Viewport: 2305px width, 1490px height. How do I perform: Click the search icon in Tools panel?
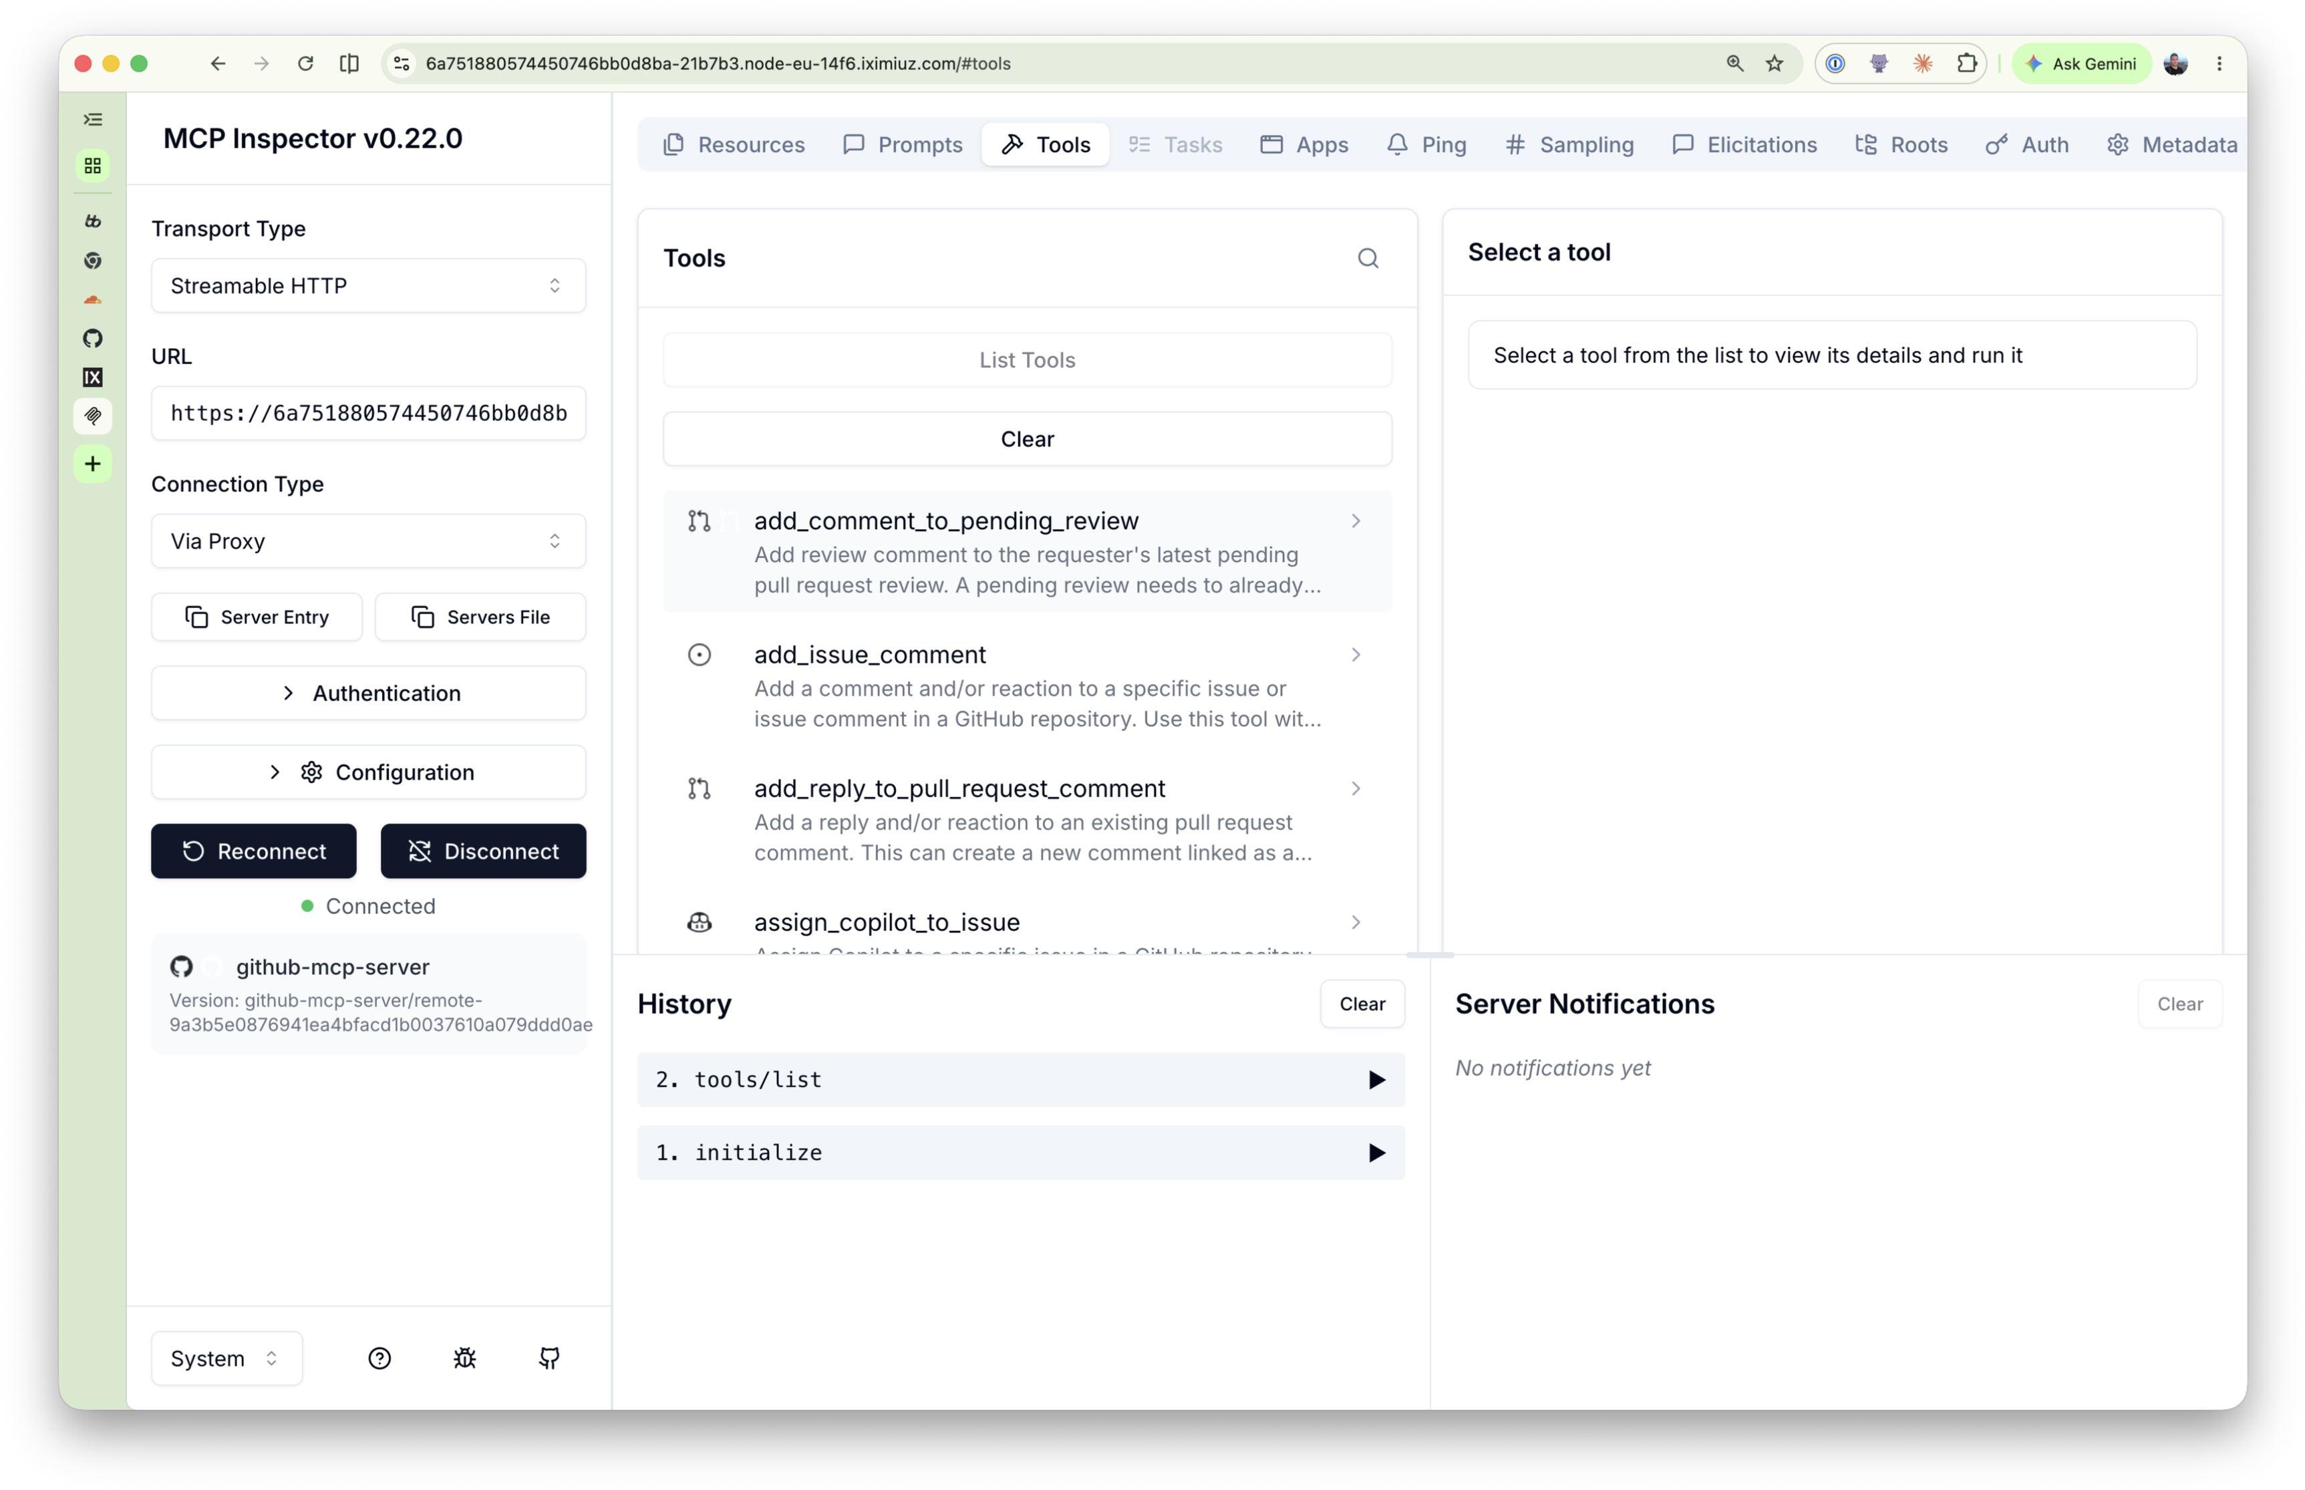pos(1367,259)
